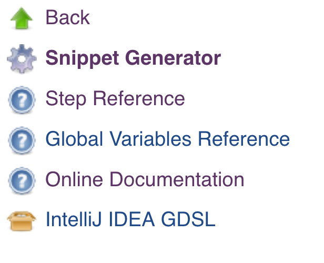Click the help icon next to Global Variables Reference

[21, 140]
